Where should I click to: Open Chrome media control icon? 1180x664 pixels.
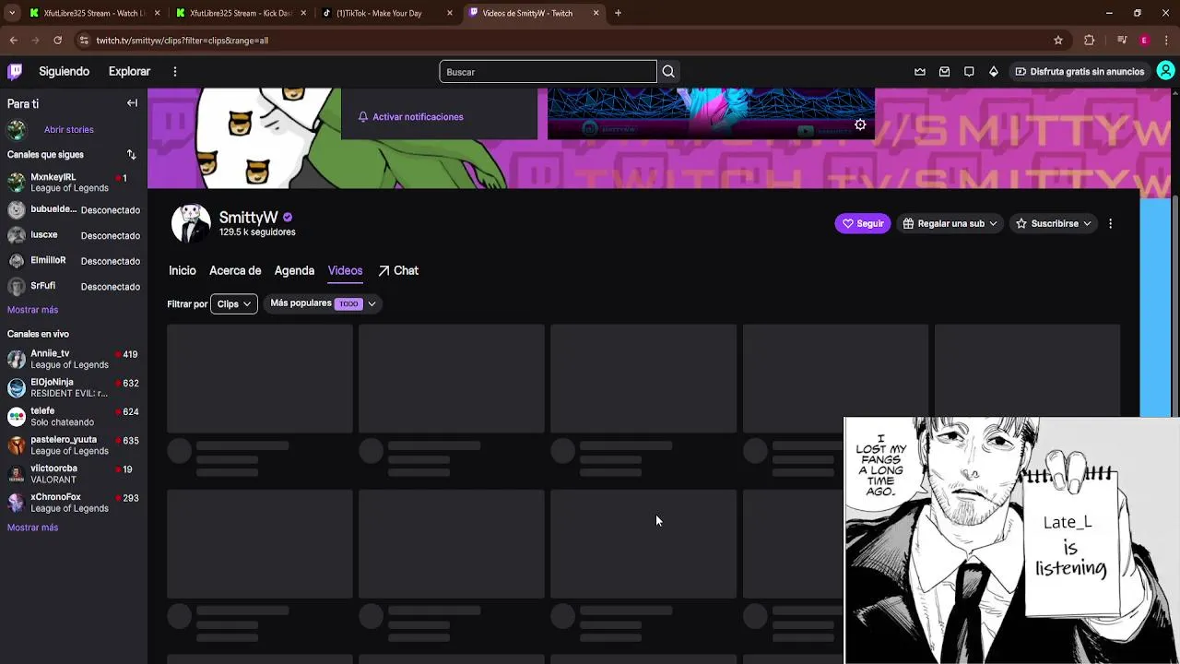1121,41
